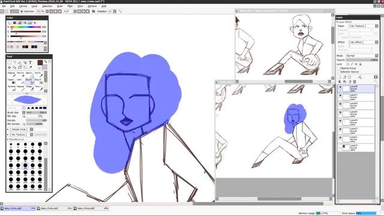
Task: Open the Selection menu
Action: tap(47, 6)
